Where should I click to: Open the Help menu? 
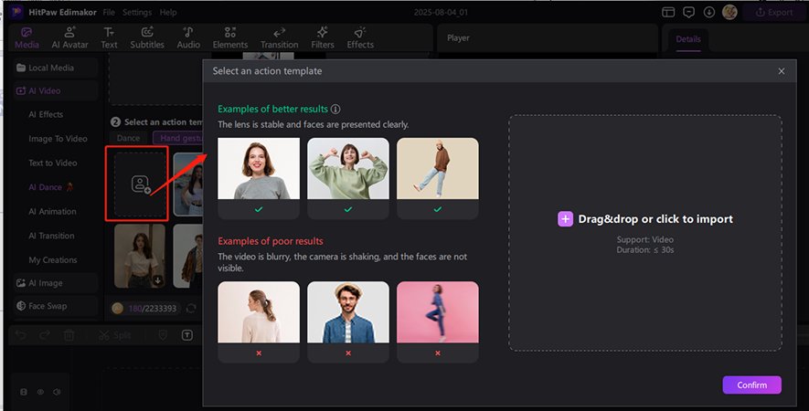(x=168, y=13)
